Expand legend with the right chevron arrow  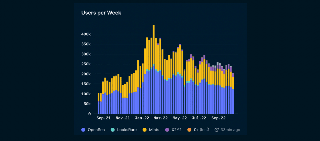(x=208, y=130)
